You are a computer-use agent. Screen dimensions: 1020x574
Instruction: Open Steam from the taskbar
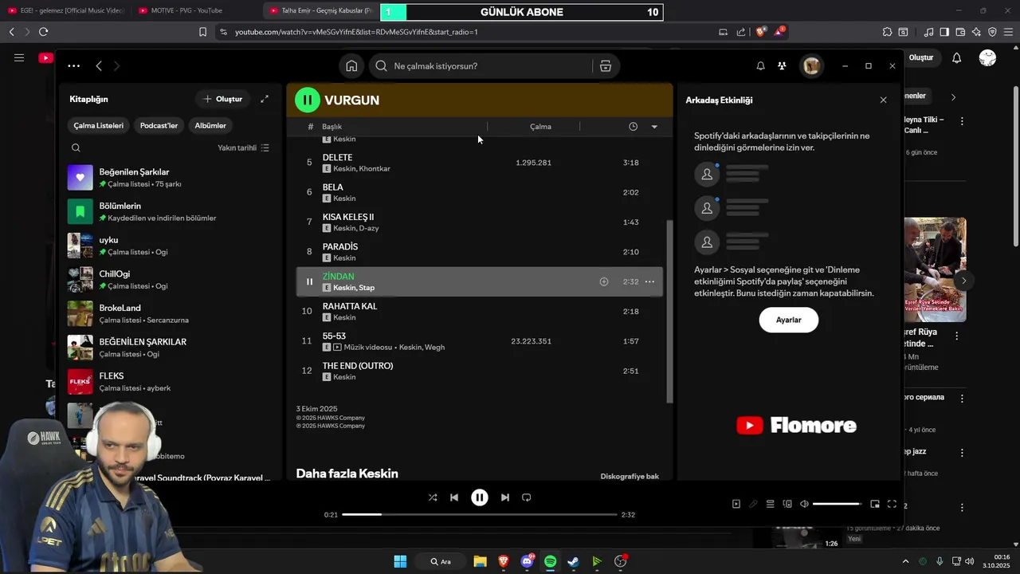click(573, 561)
